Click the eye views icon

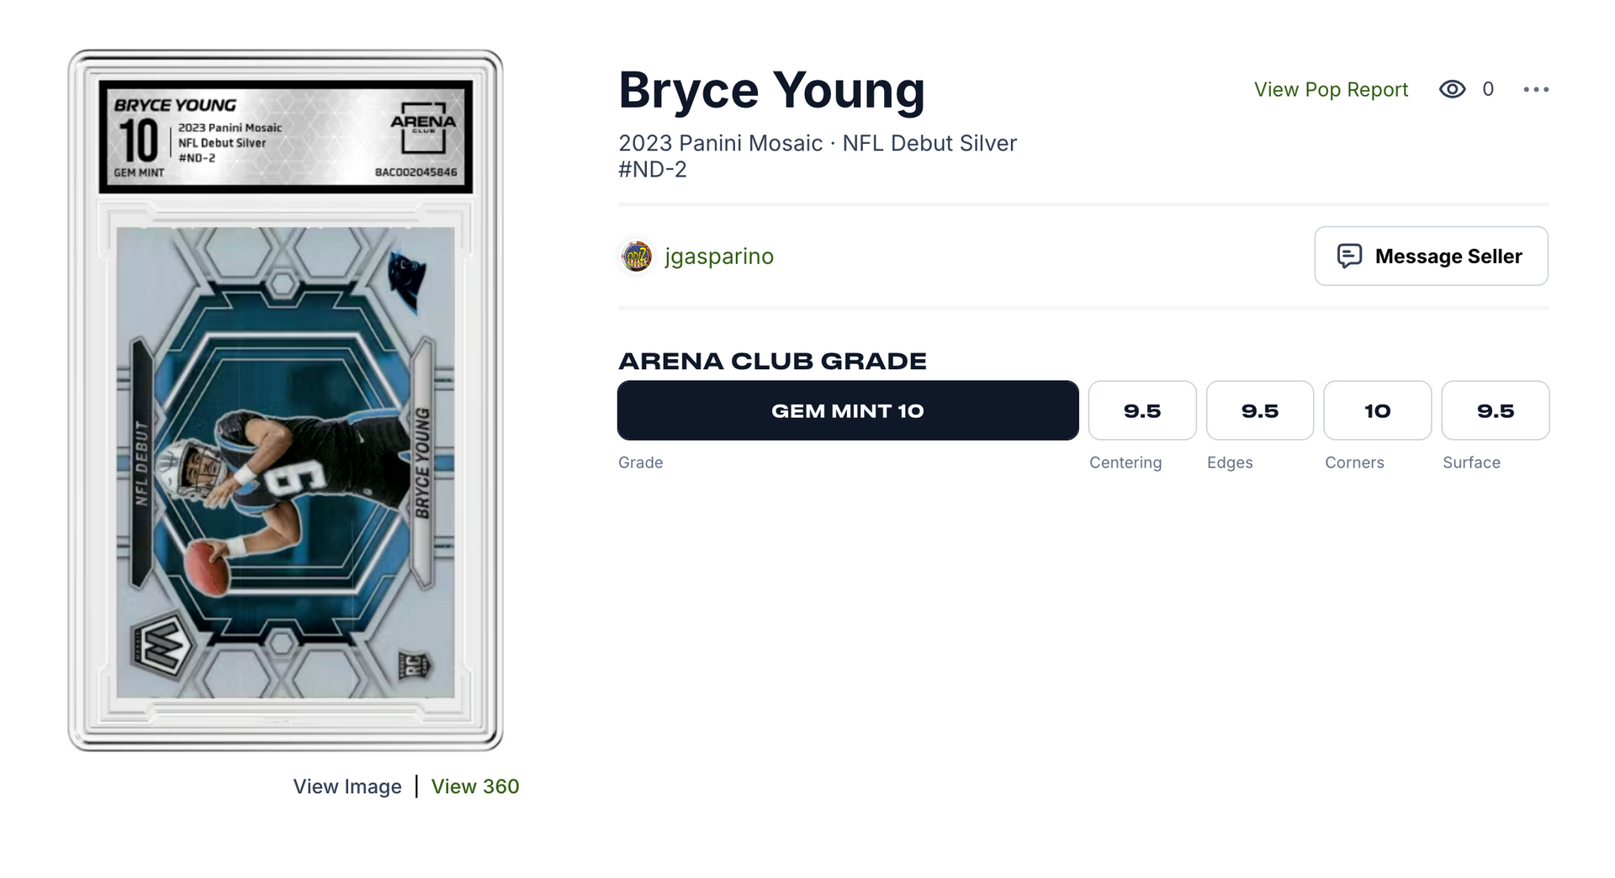click(x=1452, y=89)
